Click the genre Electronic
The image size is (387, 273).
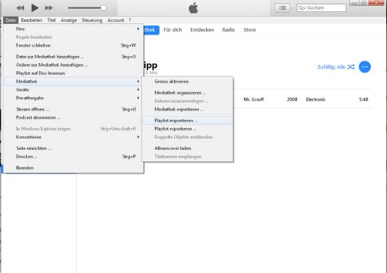pyautogui.click(x=316, y=99)
